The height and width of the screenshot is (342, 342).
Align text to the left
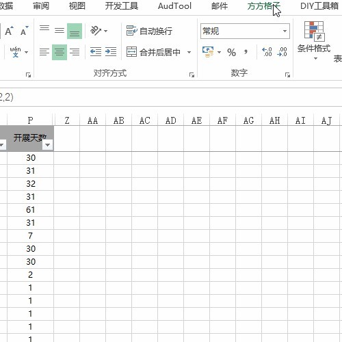point(44,52)
